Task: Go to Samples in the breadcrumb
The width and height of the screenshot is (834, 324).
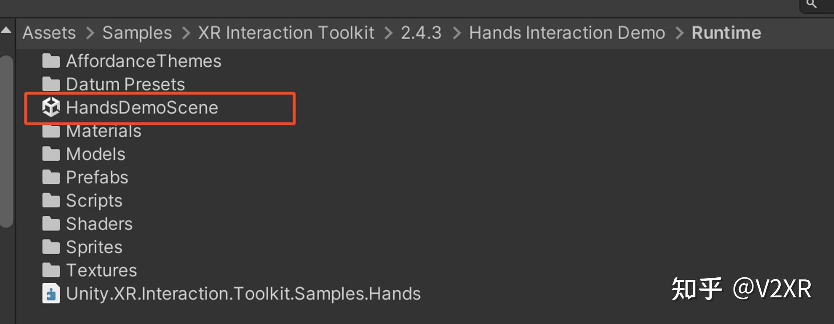Action: 137,33
